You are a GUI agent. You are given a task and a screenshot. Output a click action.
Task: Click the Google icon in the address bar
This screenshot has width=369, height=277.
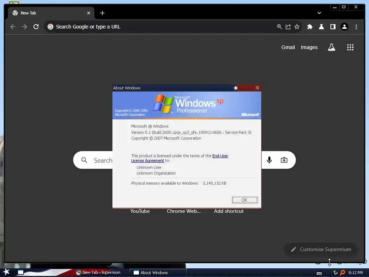point(50,27)
